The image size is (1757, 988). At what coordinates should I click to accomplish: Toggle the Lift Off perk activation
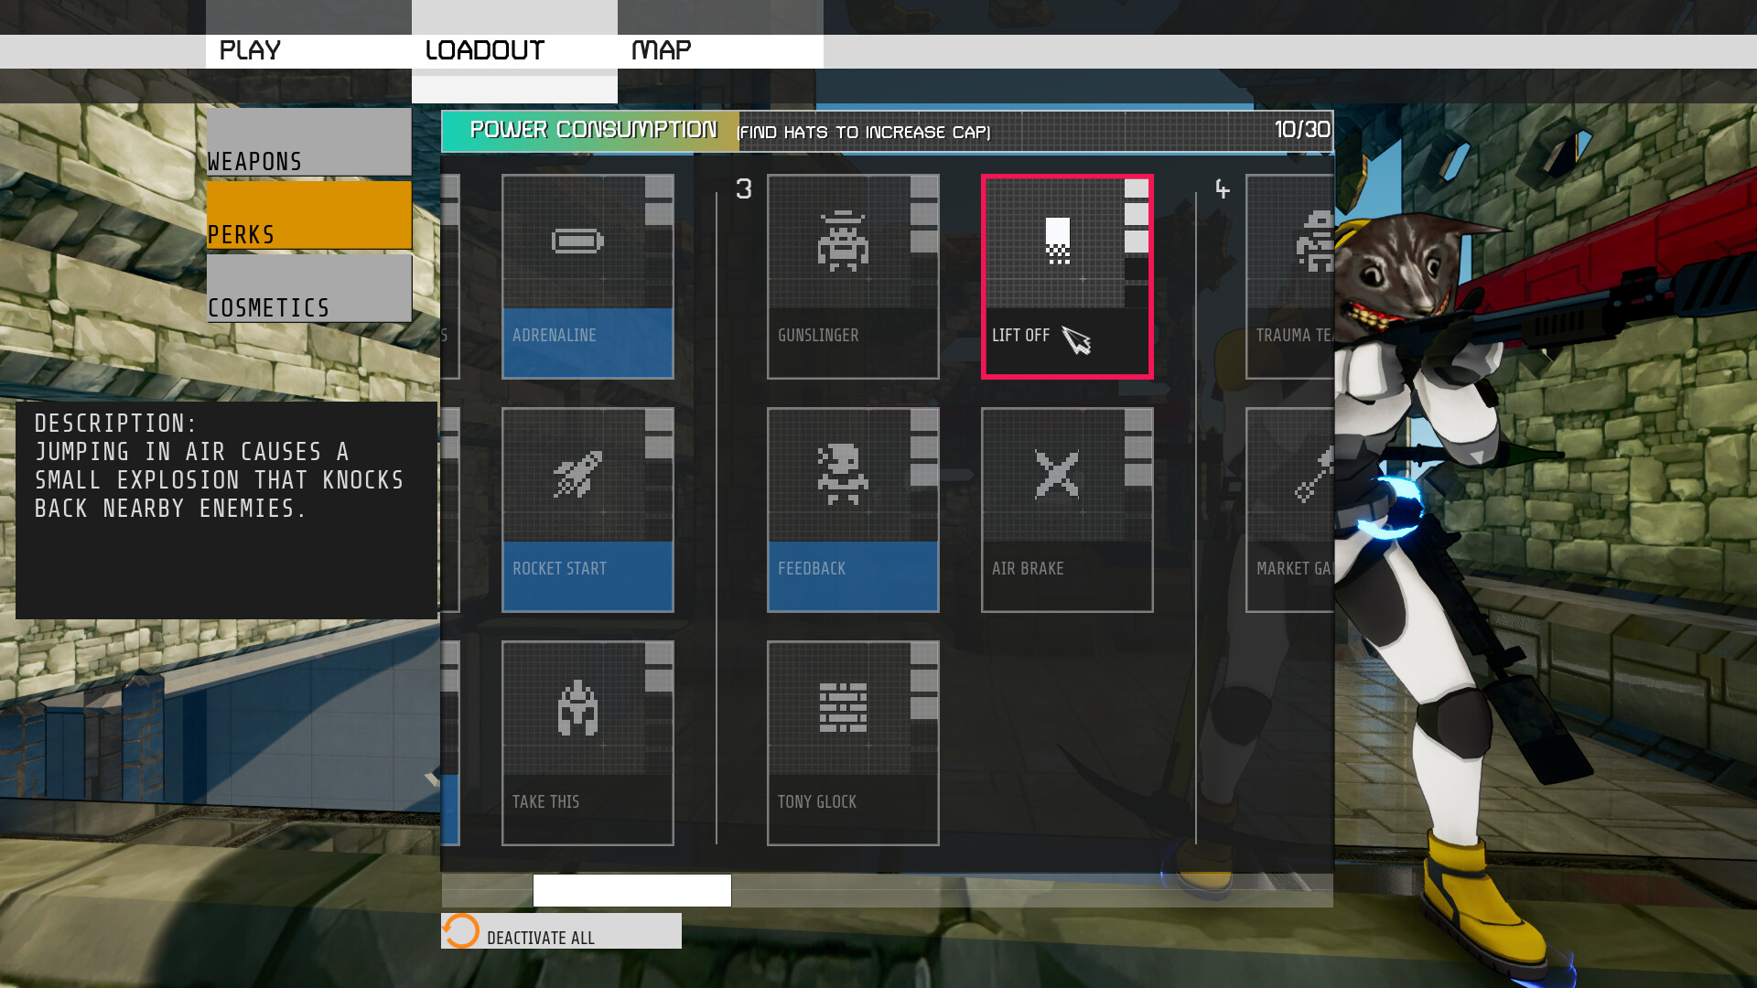1067,275
